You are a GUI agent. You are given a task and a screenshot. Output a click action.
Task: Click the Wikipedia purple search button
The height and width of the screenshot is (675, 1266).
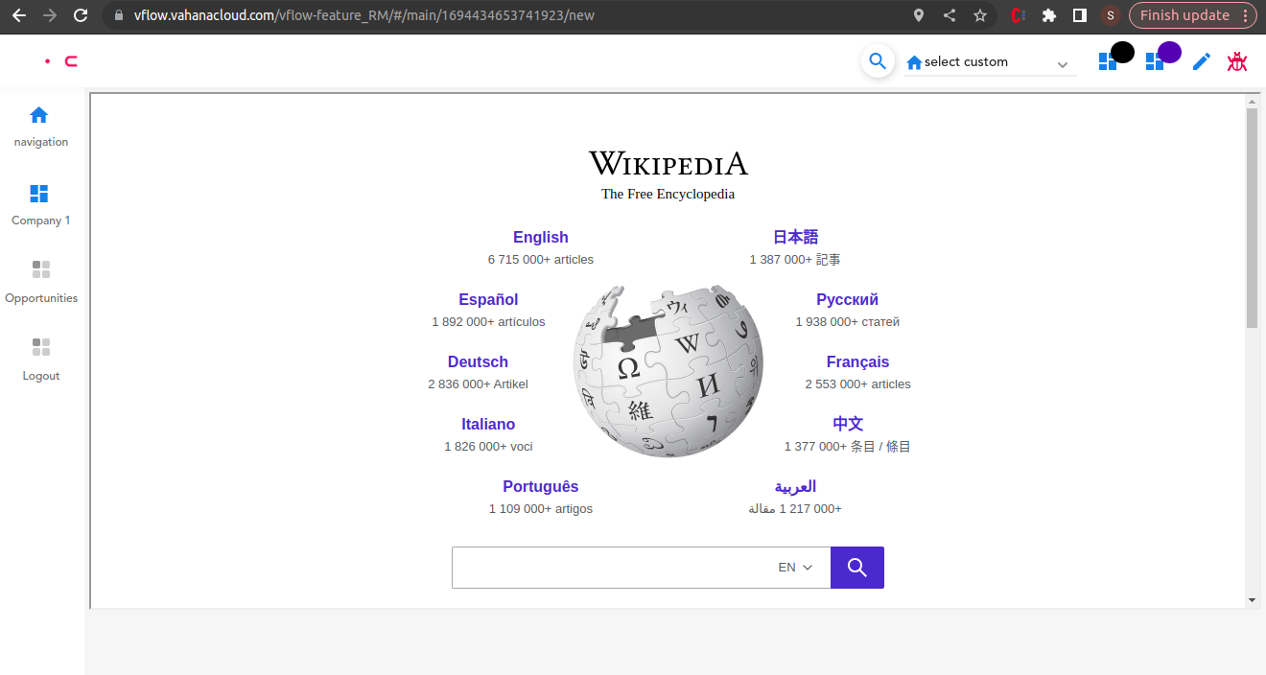(857, 568)
